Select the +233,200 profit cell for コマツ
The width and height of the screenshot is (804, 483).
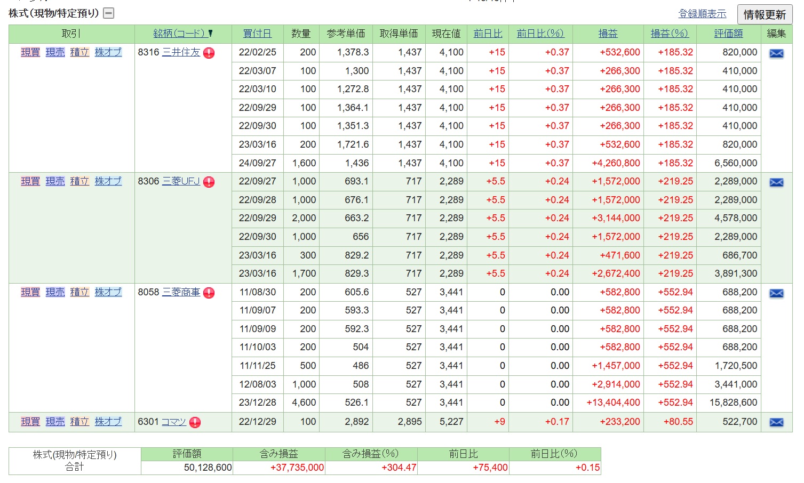pyautogui.click(x=608, y=422)
